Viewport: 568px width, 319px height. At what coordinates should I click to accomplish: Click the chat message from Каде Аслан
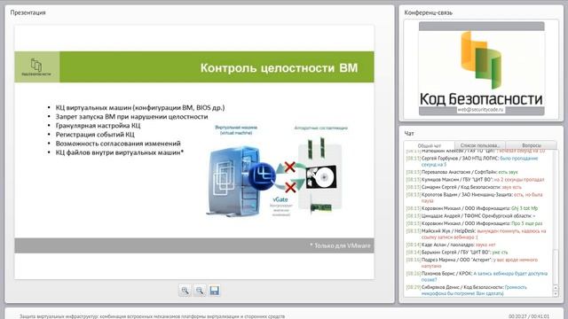pos(451,245)
